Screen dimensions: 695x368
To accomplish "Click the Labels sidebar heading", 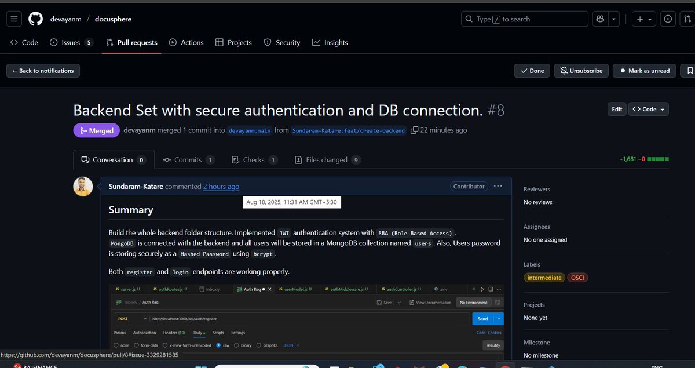I will click(x=532, y=264).
